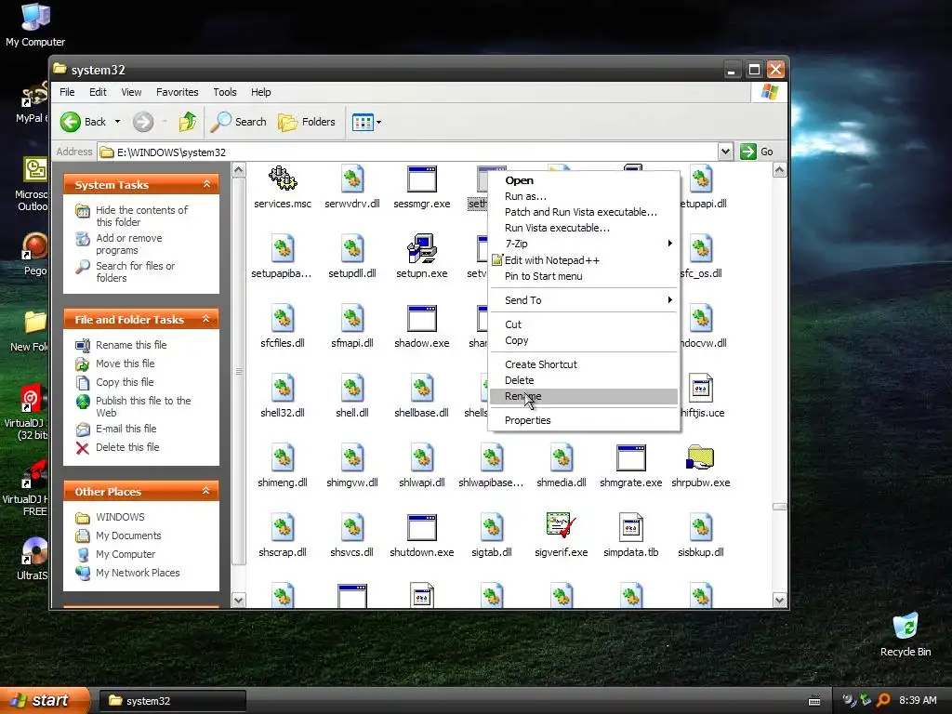Click the Back toolbar button
The height and width of the screenshot is (714, 952).
click(84, 122)
